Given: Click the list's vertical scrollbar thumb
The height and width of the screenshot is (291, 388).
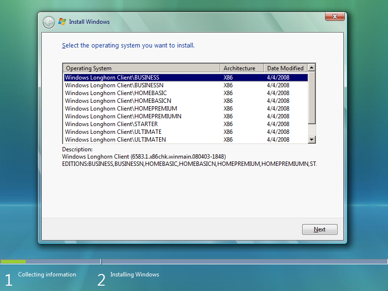Looking at the screenshot, I should click(x=312, y=97).
